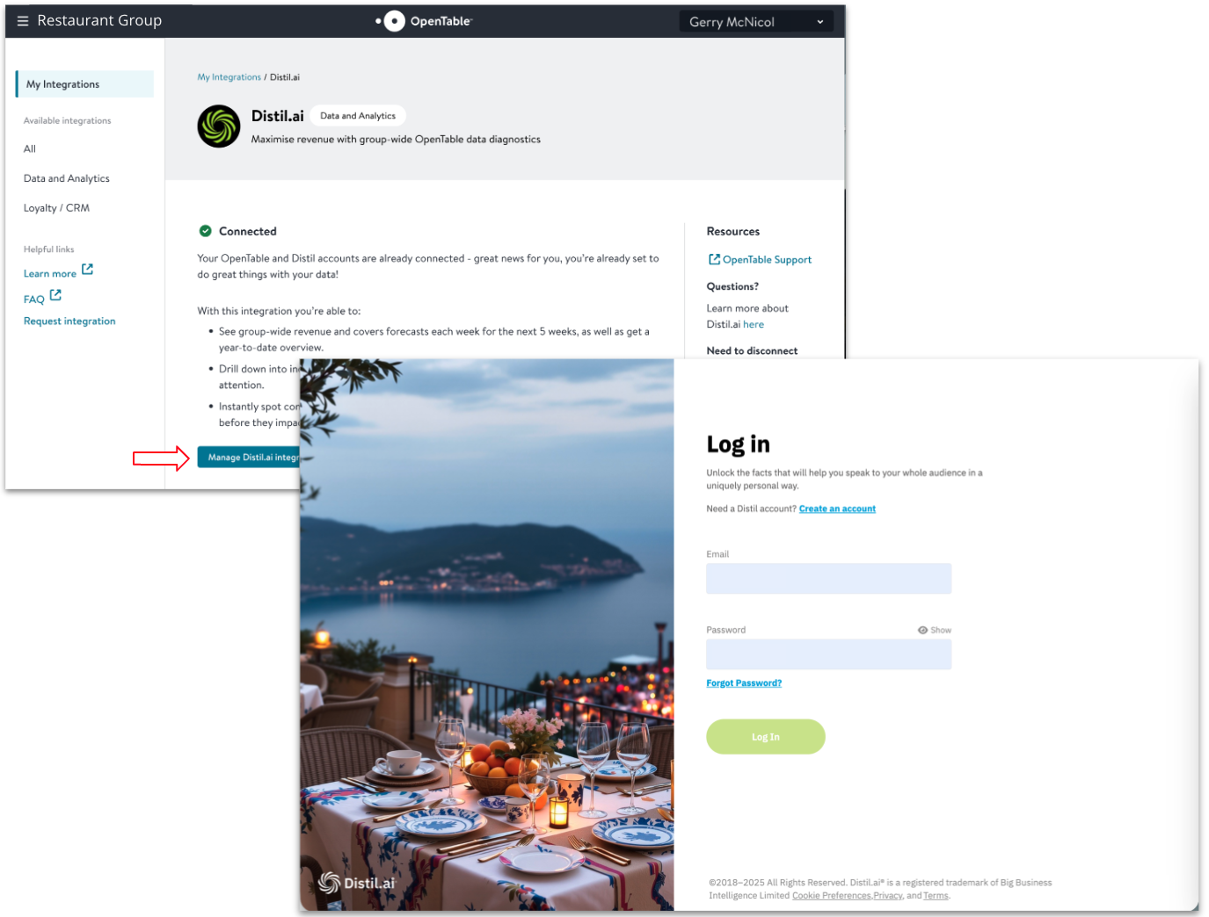Viewport: 1209px width, 917px height.
Task: Click the Manage Distil.ai integration button
Action: pyautogui.click(x=249, y=458)
